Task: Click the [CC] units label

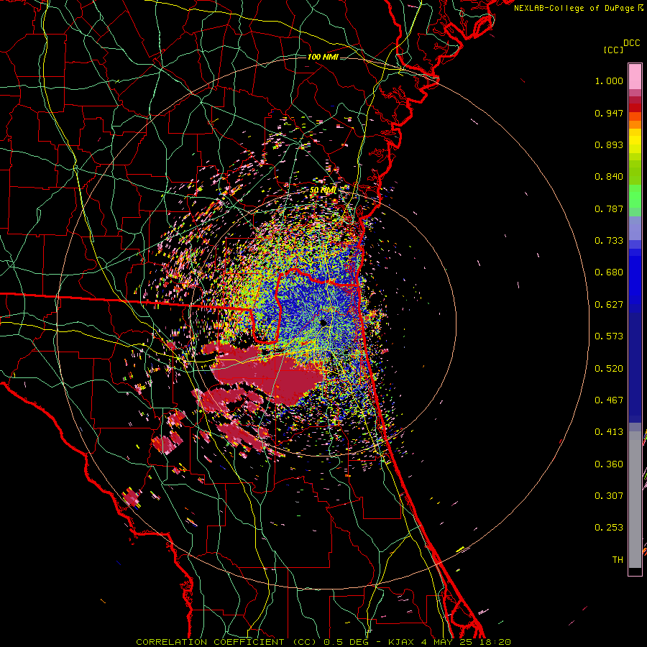Action: [613, 50]
